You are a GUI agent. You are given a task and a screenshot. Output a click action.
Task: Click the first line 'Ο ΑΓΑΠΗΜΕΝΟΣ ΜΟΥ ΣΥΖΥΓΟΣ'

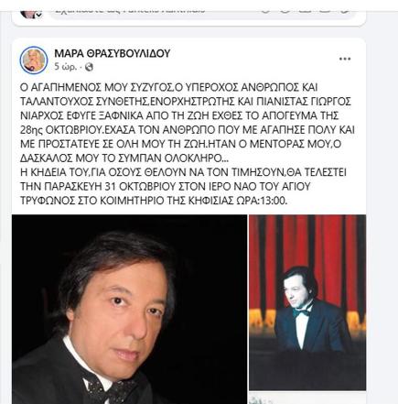pyautogui.click(x=169, y=87)
